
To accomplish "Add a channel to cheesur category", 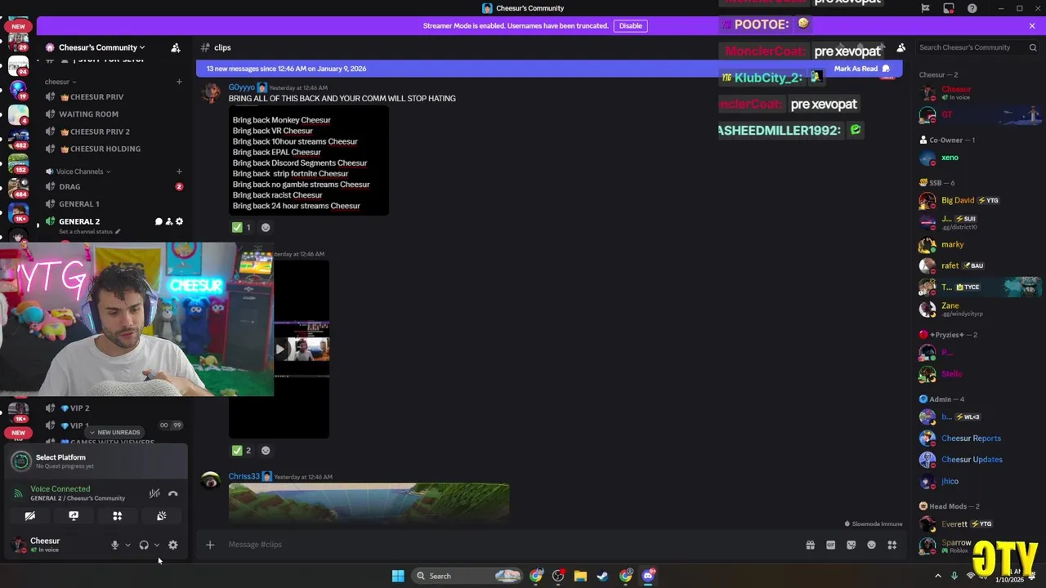I will click(179, 82).
